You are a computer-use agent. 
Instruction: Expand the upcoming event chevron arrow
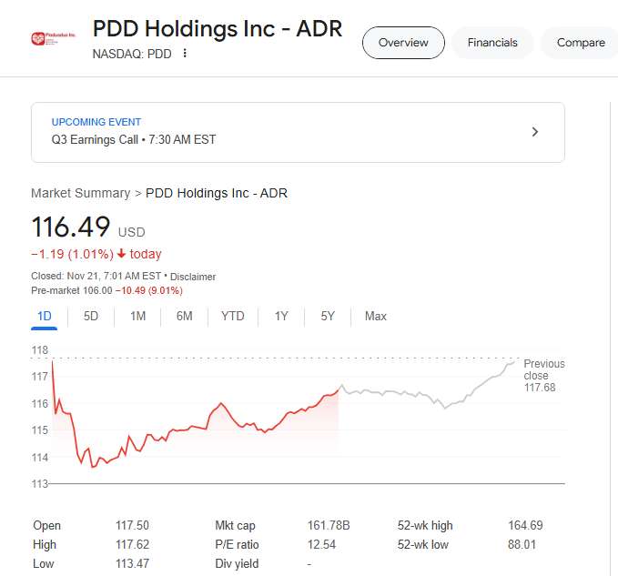pyautogui.click(x=535, y=132)
